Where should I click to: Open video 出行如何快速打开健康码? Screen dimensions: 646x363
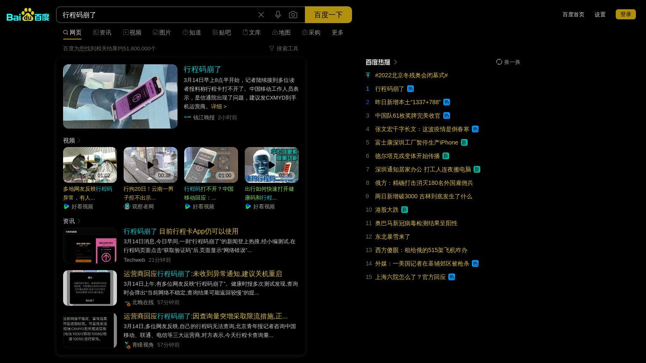pyautogui.click(x=269, y=193)
